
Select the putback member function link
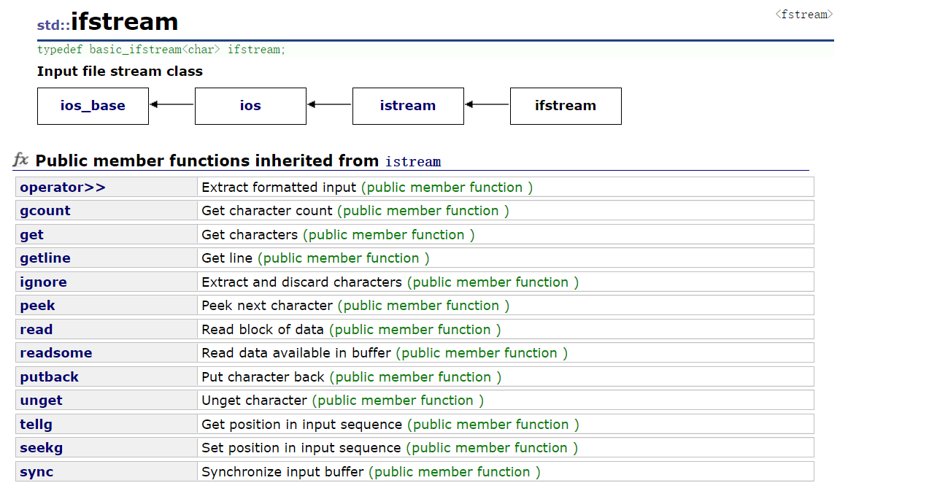click(49, 376)
